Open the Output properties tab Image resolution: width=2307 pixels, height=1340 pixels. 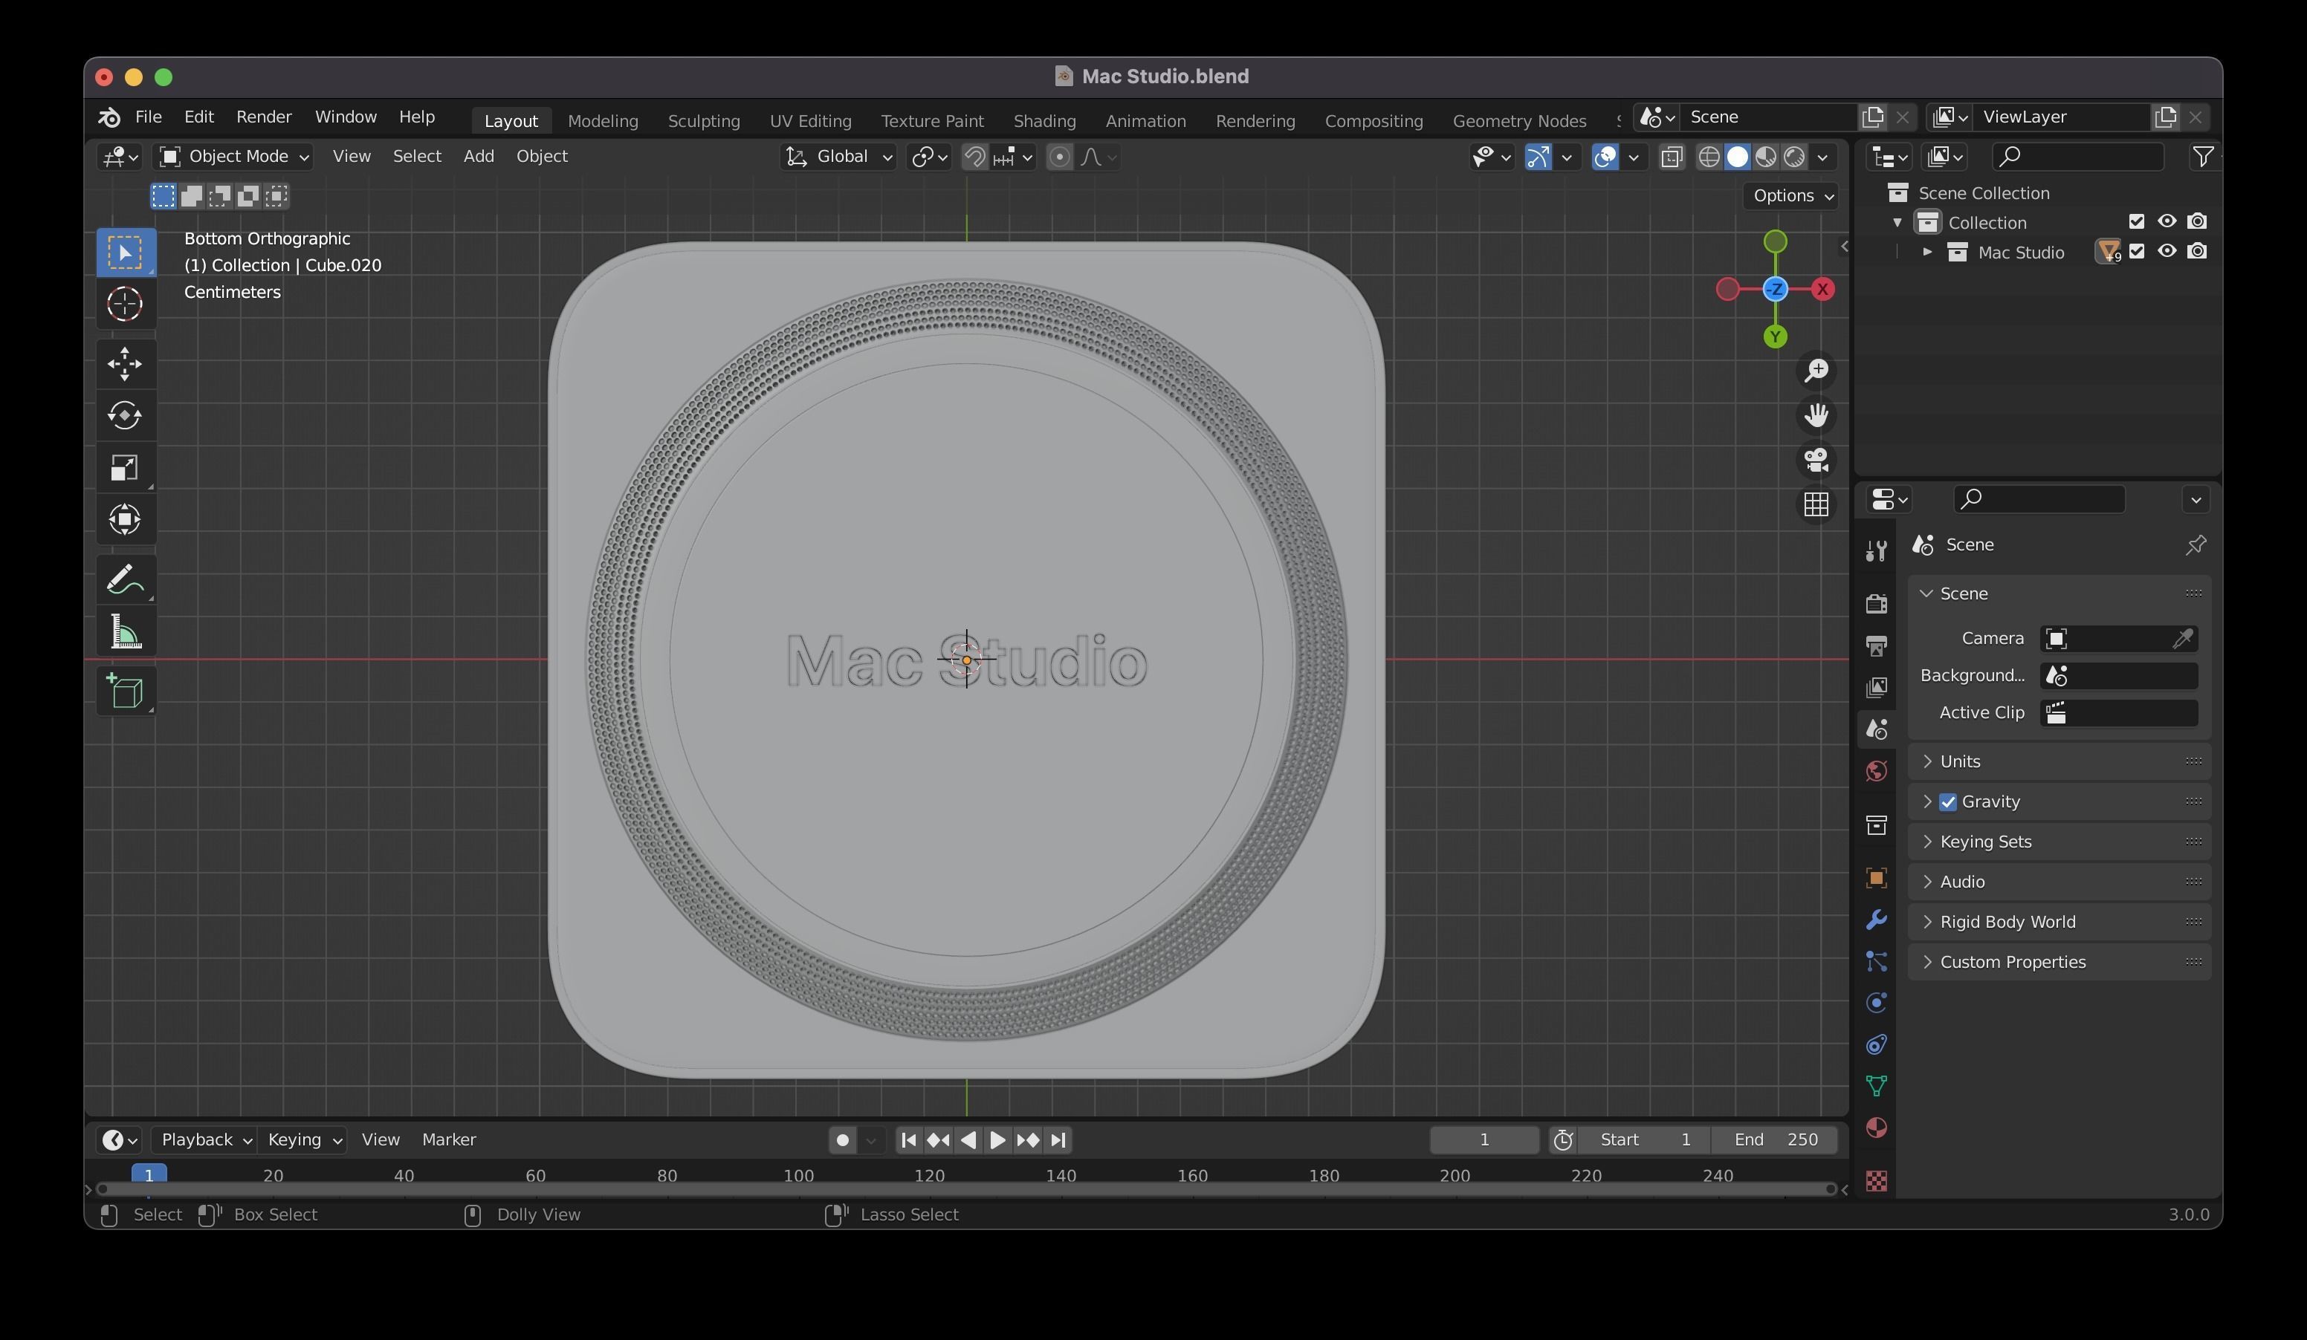point(1876,645)
